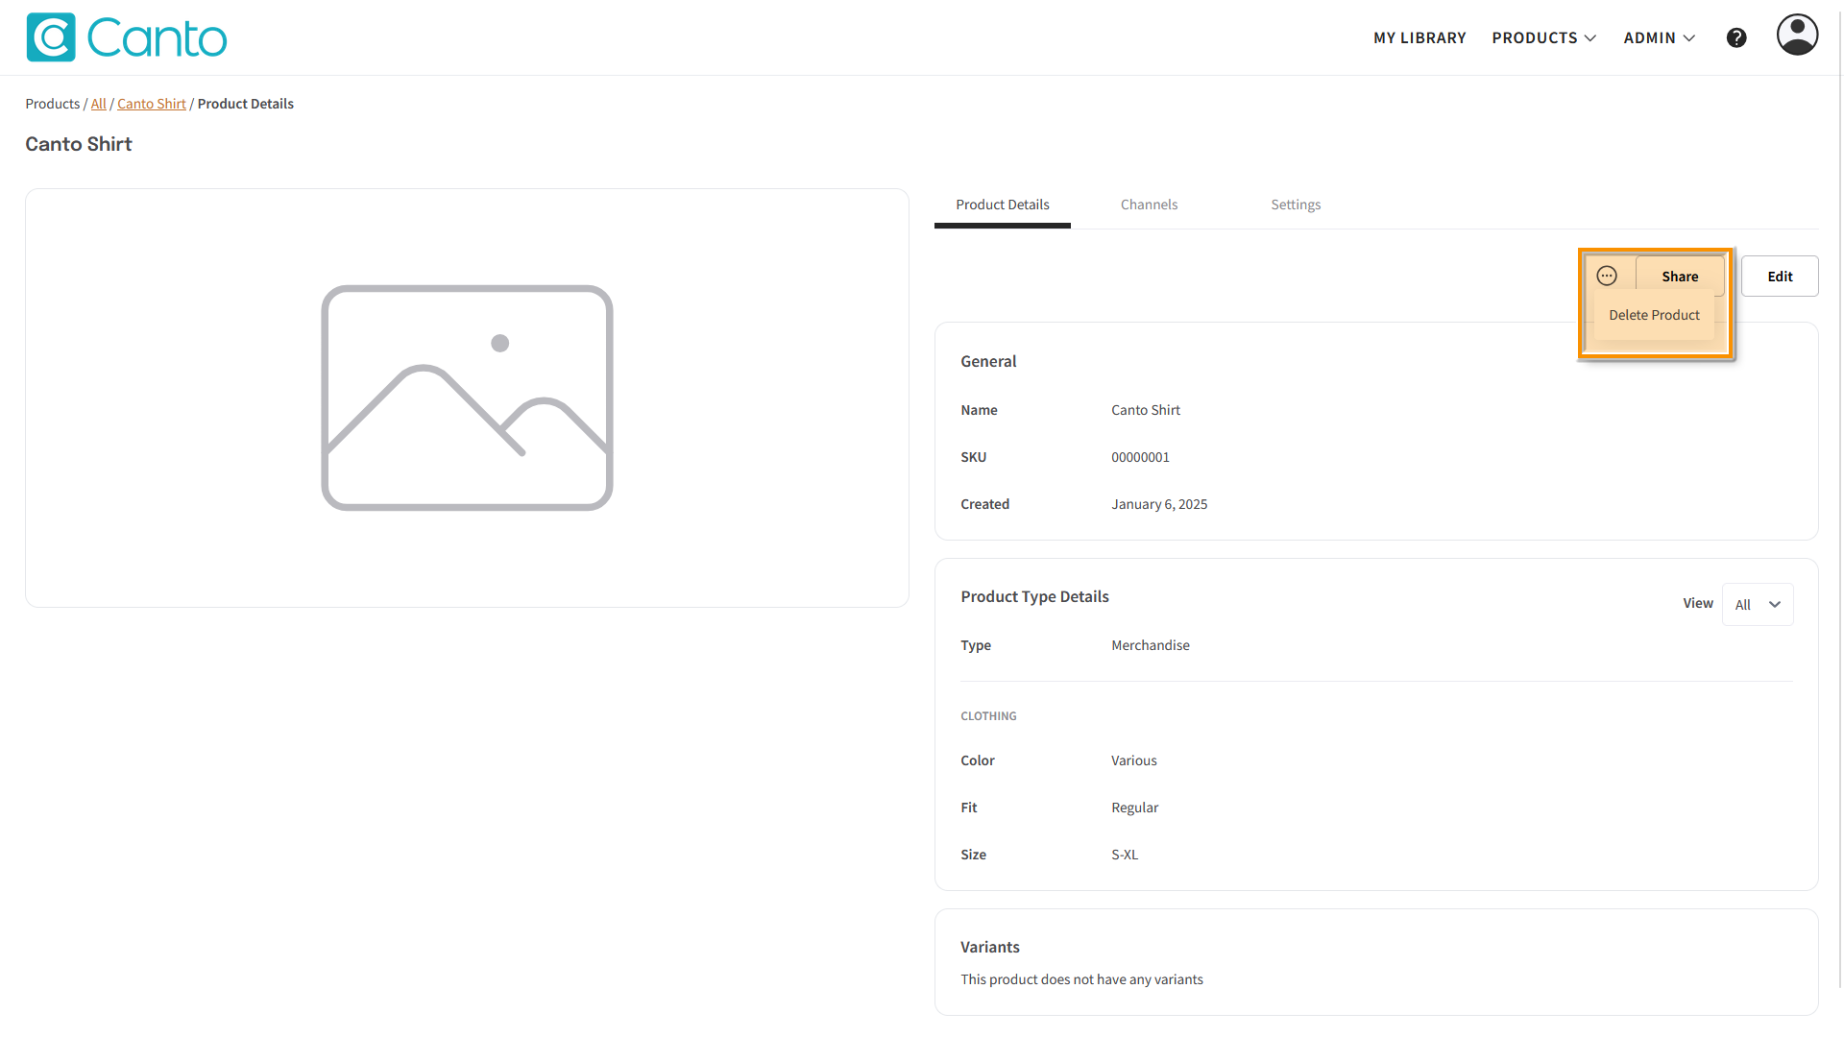Viewport: 1844px width, 1037px height.
Task: Click the Canto Shirt page heading
Action: click(79, 144)
